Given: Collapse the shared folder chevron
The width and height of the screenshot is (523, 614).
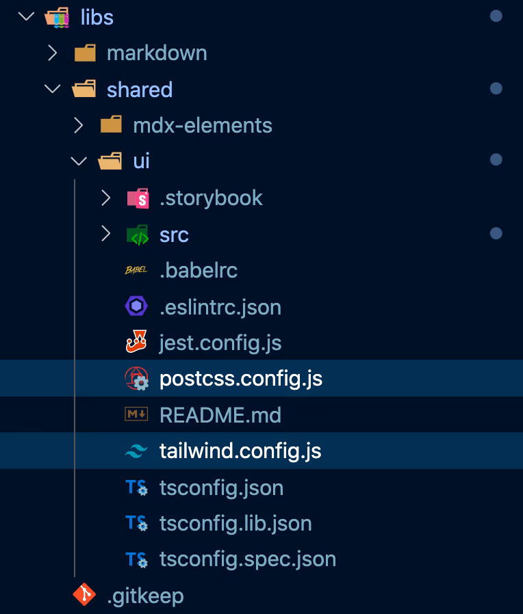Looking at the screenshot, I should [53, 90].
